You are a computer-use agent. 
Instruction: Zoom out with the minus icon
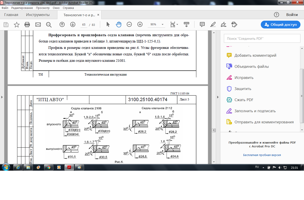pyautogui.click(x=129, y=25)
